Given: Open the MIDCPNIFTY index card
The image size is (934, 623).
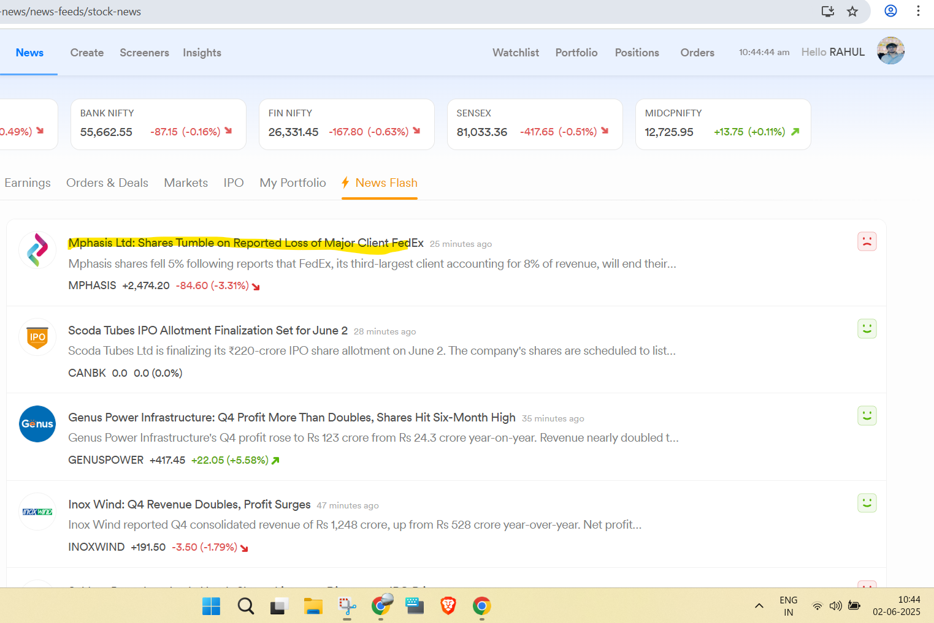Looking at the screenshot, I should coord(723,124).
